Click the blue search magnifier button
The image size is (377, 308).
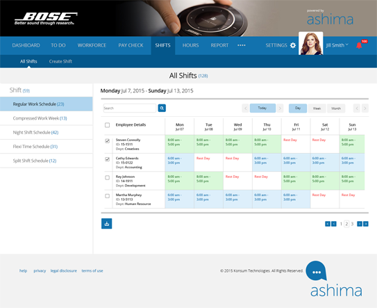162,108
